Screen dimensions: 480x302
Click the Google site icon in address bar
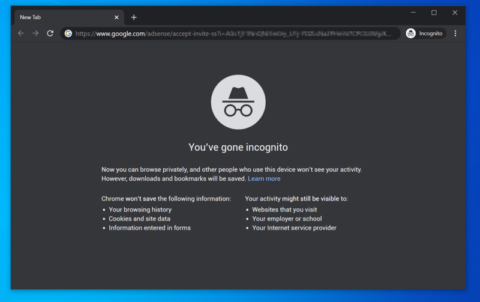(x=68, y=34)
